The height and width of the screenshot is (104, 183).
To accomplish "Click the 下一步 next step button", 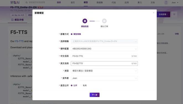I will click(x=95, y=95).
